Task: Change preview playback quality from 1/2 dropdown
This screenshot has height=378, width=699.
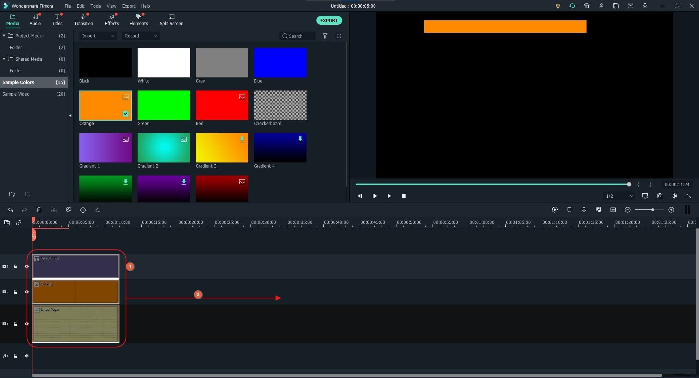Action: tap(619, 196)
